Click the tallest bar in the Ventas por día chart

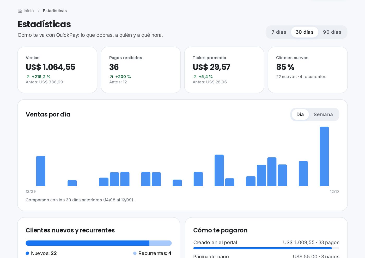point(324,156)
